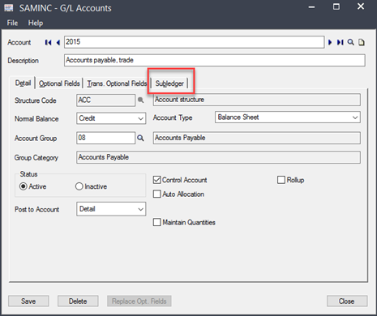This screenshot has height=316, width=377.
Task: Create a new account record icon
Action: (362, 42)
